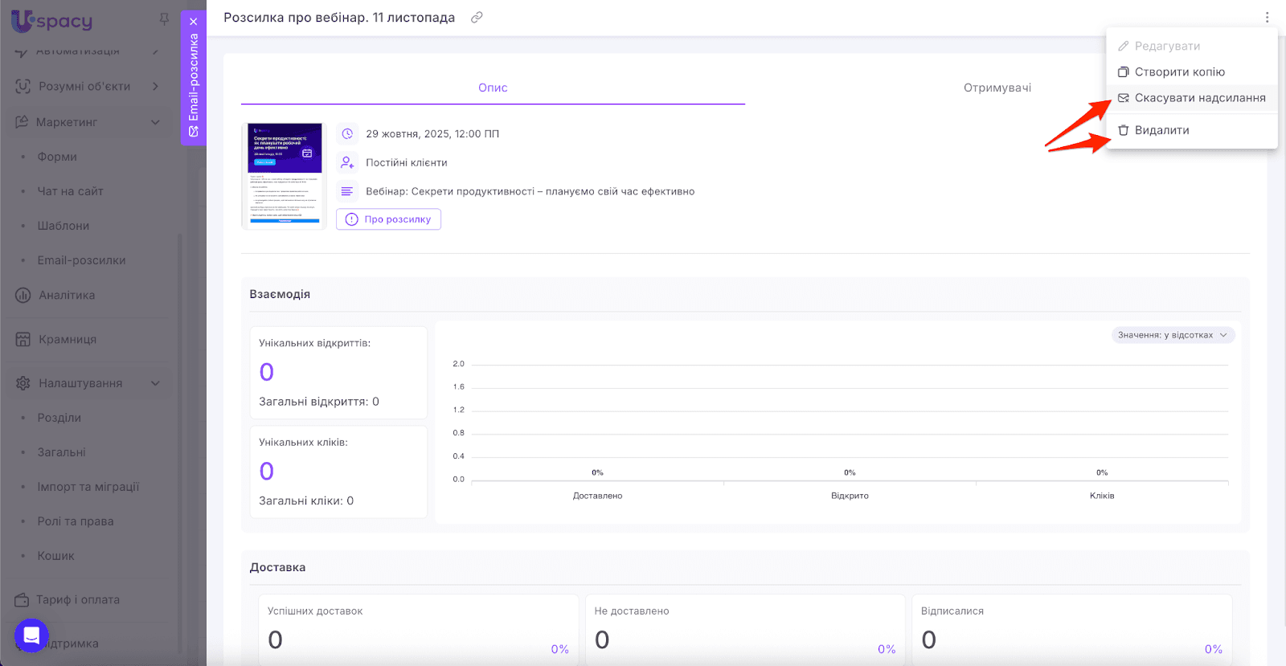Click the pin icon in sidebar header

[x=164, y=19]
